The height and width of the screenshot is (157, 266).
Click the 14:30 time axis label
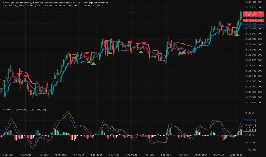(78, 155)
